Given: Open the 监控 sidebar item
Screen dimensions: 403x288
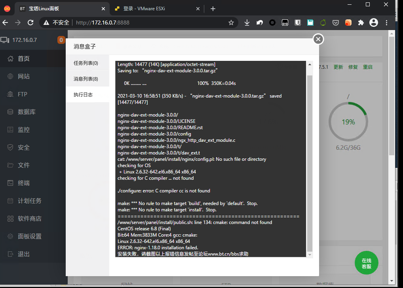Looking at the screenshot, I should (33, 130).
